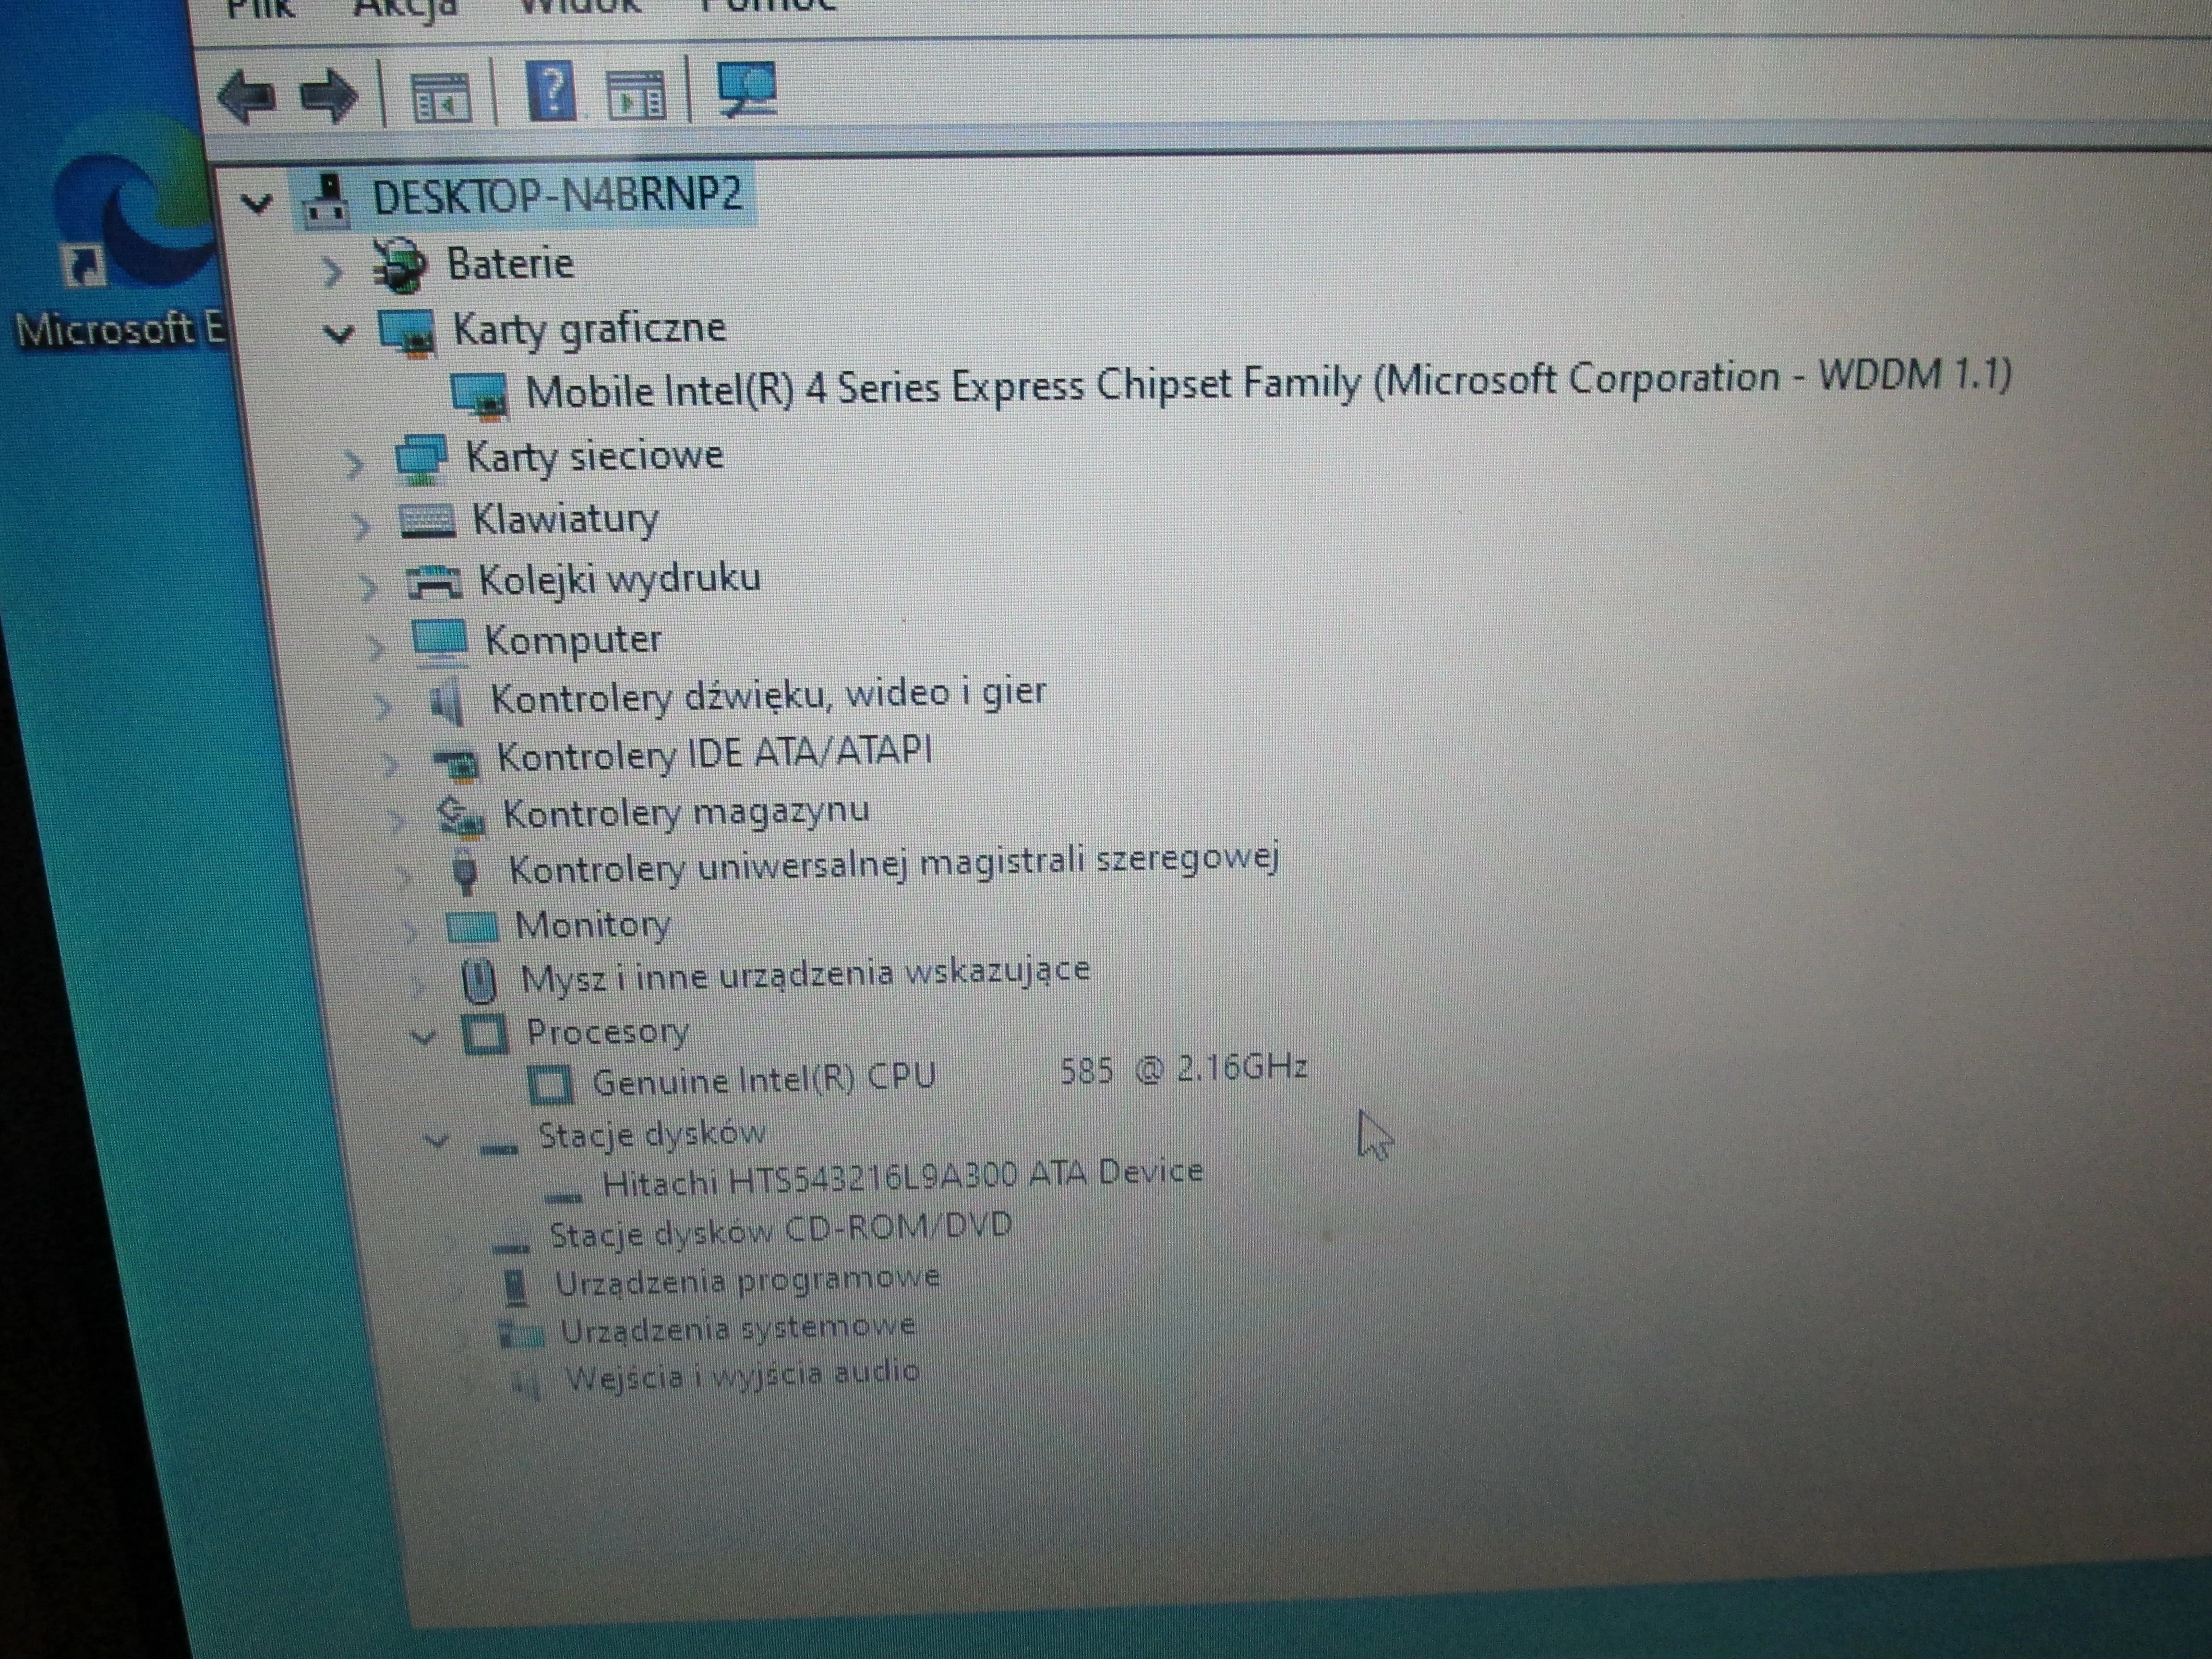Screen dimensions: 2212x1659
Task: Click the Klawiatury keyboard icon
Action: click(x=428, y=521)
